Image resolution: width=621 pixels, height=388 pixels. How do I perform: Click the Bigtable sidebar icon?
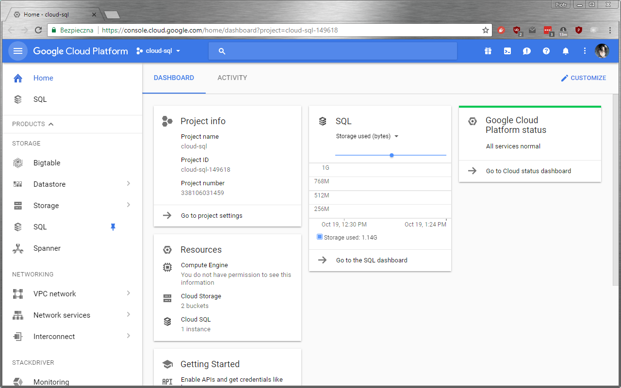[18, 163]
